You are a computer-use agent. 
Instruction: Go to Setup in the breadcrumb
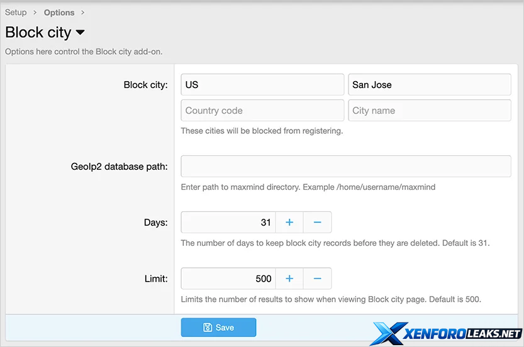click(x=16, y=13)
